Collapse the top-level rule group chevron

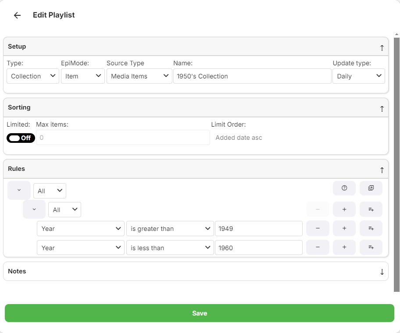point(19,191)
